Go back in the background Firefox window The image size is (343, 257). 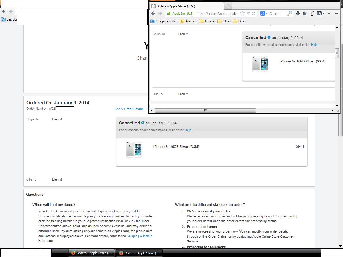pos(4,12)
